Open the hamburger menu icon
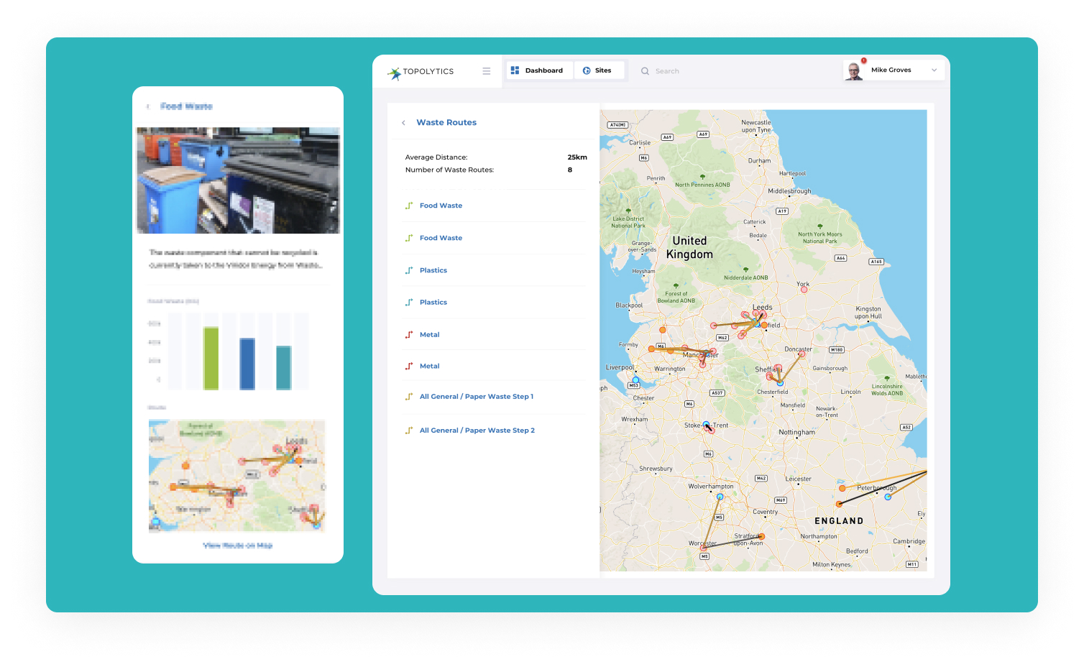 coord(487,71)
